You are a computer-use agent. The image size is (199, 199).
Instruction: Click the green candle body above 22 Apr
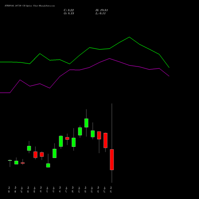86,123
